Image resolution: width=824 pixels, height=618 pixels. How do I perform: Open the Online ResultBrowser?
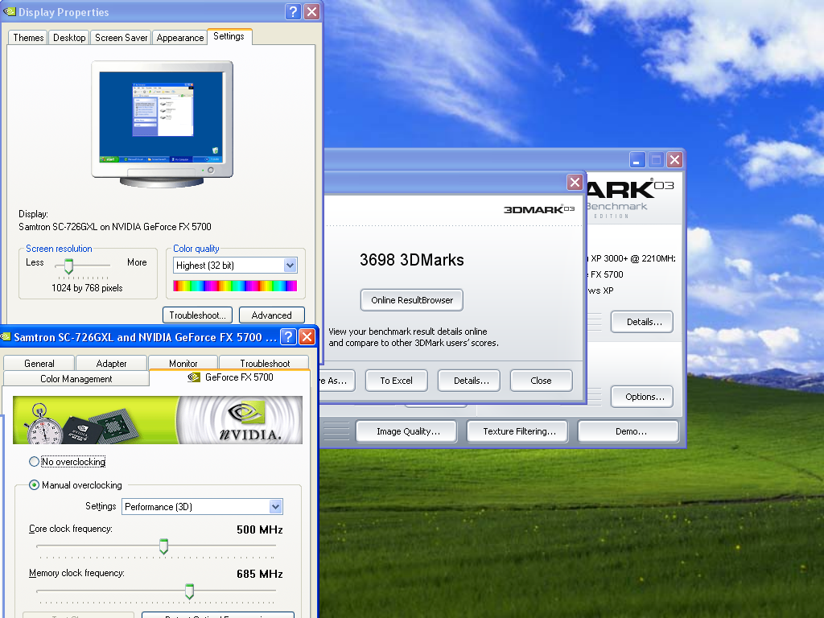(412, 300)
